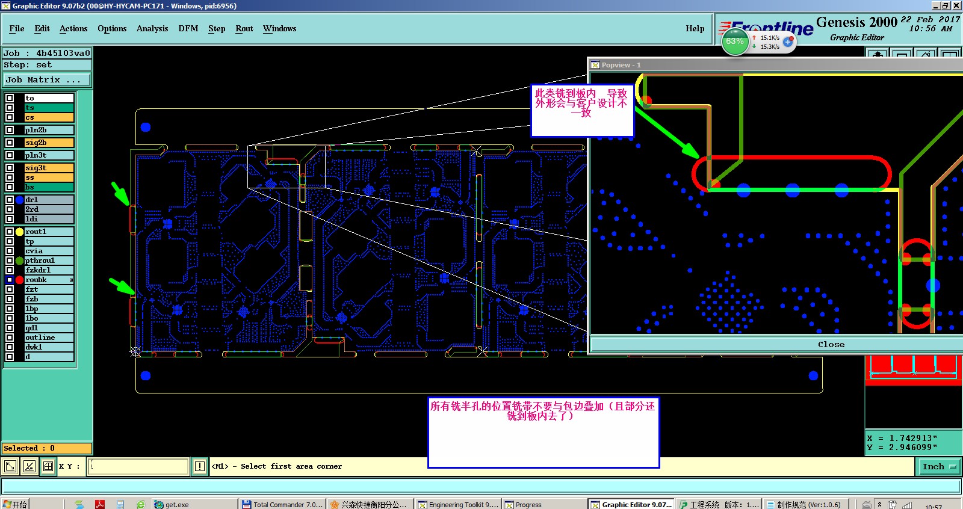The image size is (963, 509).
Task: Select layer ldi in the layer list
Action: pyautogui.click(x=49, y=219)
